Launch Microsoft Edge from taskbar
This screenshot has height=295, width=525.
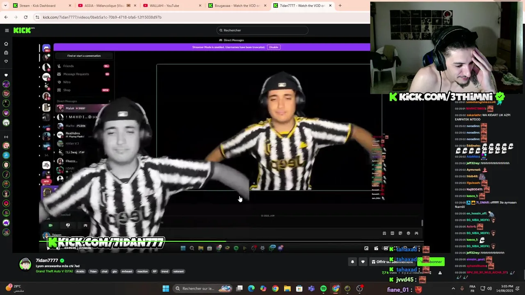tap(251, 288)
